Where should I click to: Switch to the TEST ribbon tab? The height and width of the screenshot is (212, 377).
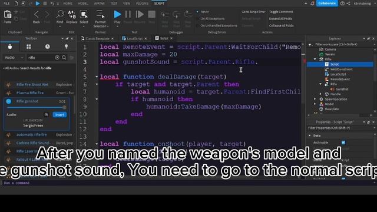[x=114, y=4]
